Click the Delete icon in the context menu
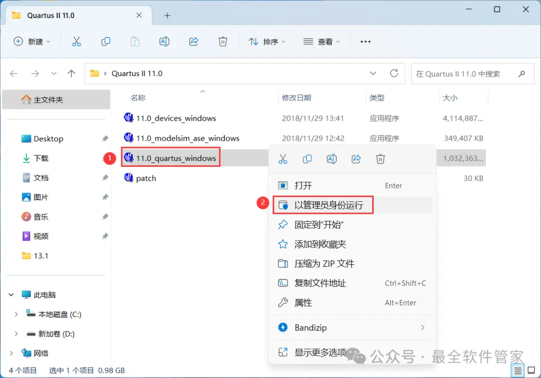Image resolution: width=541 pixels, height=378 pixels. pyautogui.click(x=380, y=159)
